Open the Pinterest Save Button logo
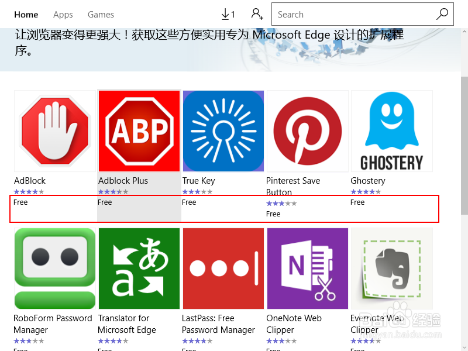Viewport: 468px width, 351px height. tap(308, 131)
